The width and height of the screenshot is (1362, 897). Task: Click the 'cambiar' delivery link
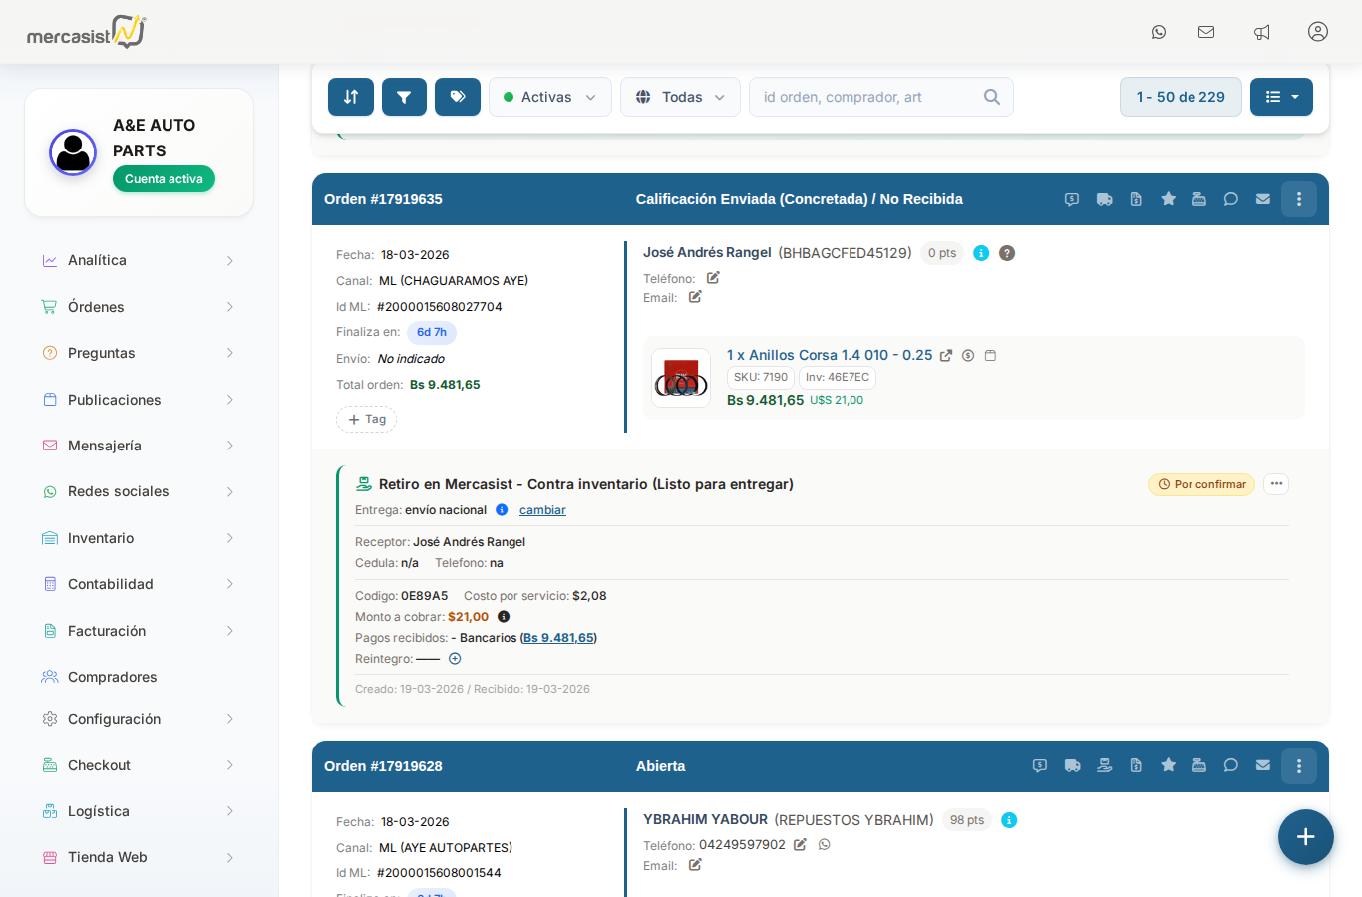coord(542,510)
